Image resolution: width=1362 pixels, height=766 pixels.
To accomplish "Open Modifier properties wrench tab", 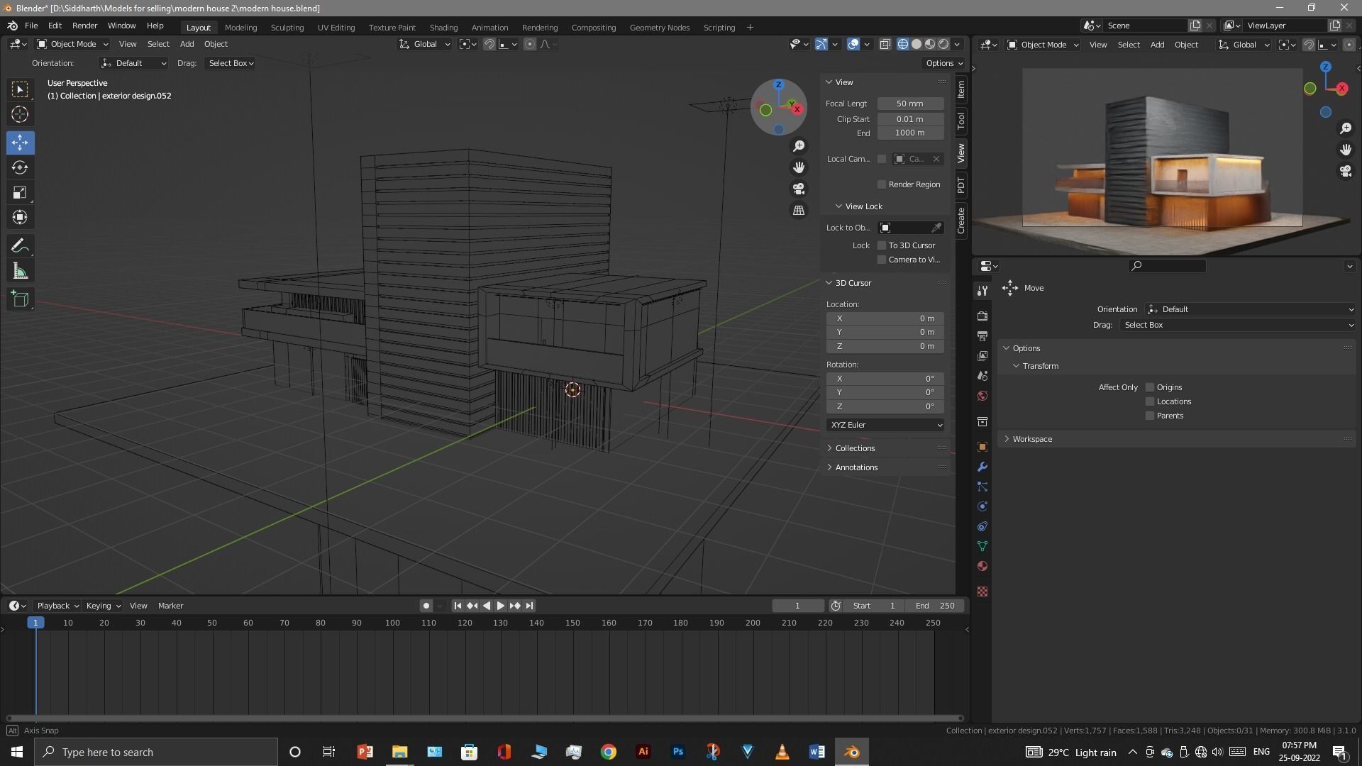I will (982, 467).
